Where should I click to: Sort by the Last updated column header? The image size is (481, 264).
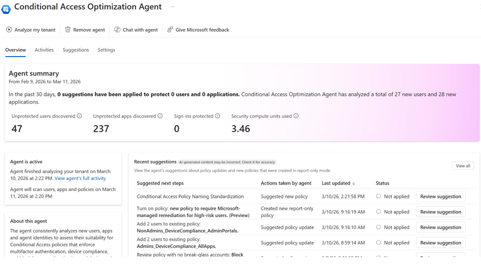338,183
